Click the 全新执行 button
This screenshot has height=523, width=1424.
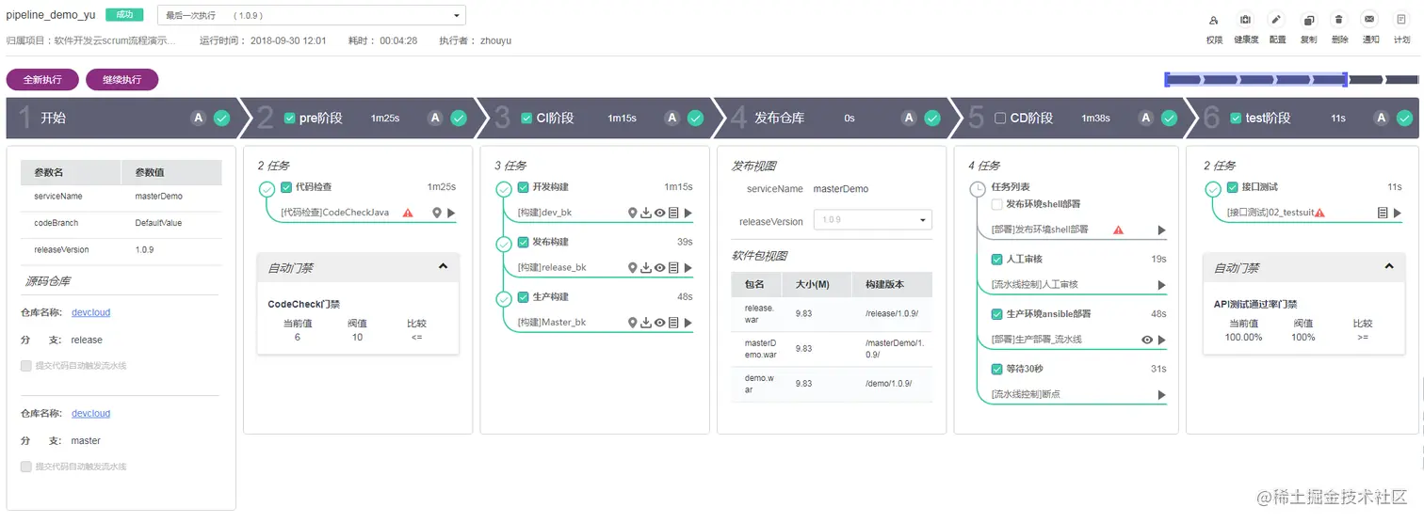(43, 80)
